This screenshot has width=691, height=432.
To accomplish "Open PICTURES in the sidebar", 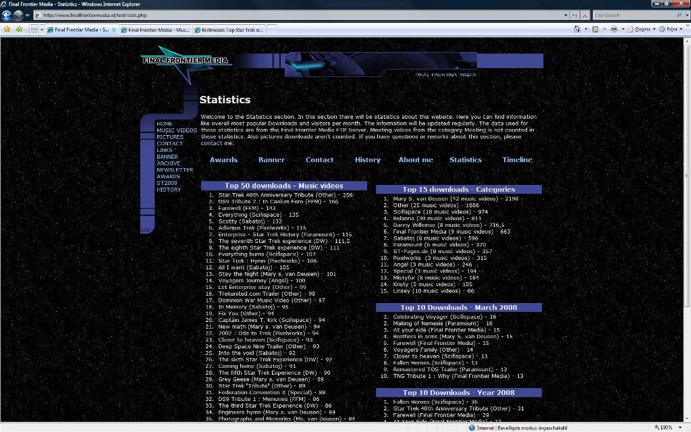I will pos(169,137).
